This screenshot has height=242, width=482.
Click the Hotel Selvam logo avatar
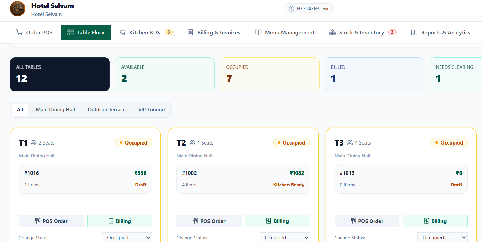pos(18,9)
